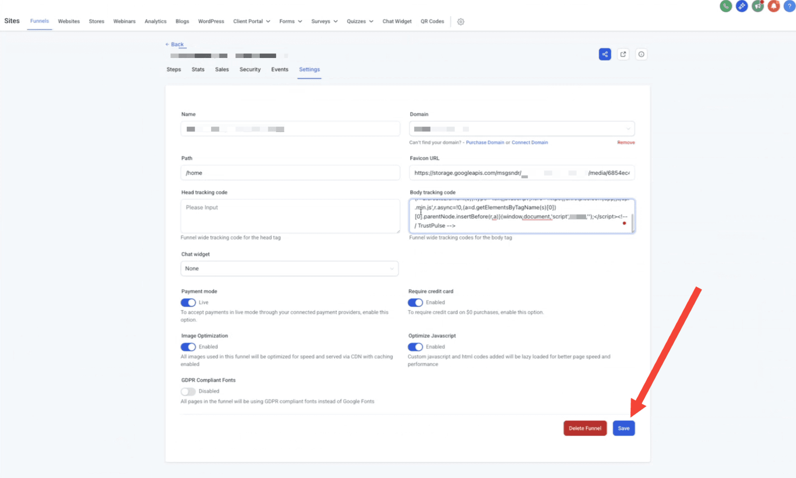
Task: Open the help question mark icon
Action: click(x=789, y=6)
